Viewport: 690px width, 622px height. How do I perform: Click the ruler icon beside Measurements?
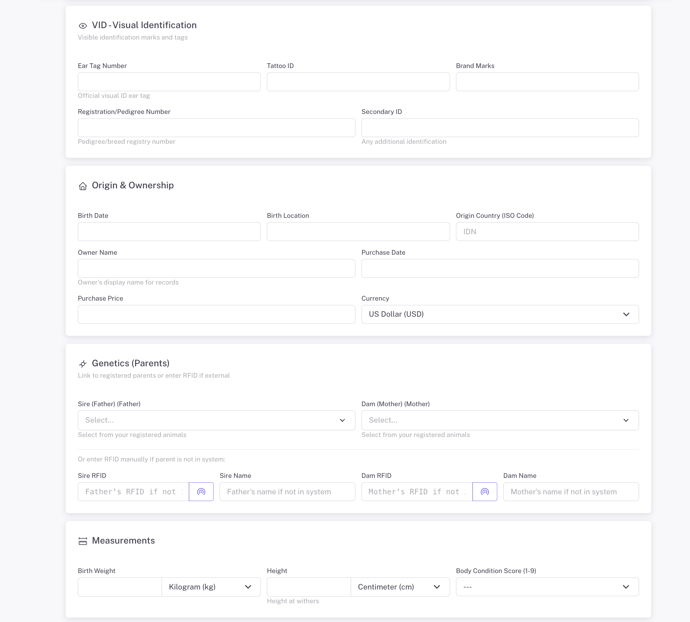click(83, 541)
